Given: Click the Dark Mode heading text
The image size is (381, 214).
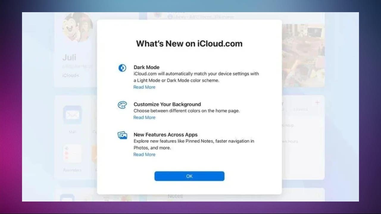Looking at the screenshot, I should [146, 67].
